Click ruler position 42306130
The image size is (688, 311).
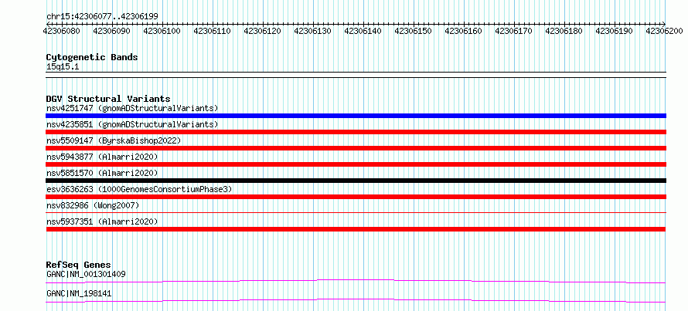tap(313, 31)
